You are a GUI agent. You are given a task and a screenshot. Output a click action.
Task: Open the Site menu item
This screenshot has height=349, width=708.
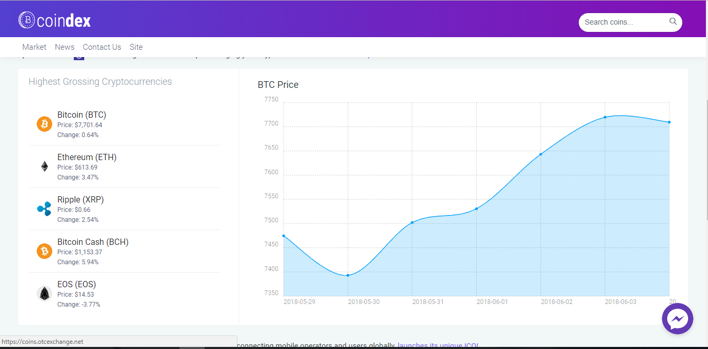(x=136, y=47)
